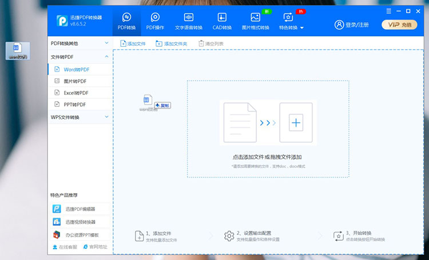Select 图片转PDF in the sidebar
Image resolution: width=429 pixels, height=260 pixels.
[80, 81]
